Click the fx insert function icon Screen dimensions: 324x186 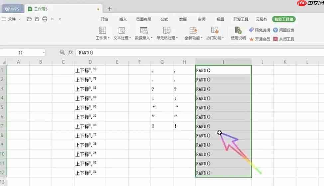pos(70,52)
